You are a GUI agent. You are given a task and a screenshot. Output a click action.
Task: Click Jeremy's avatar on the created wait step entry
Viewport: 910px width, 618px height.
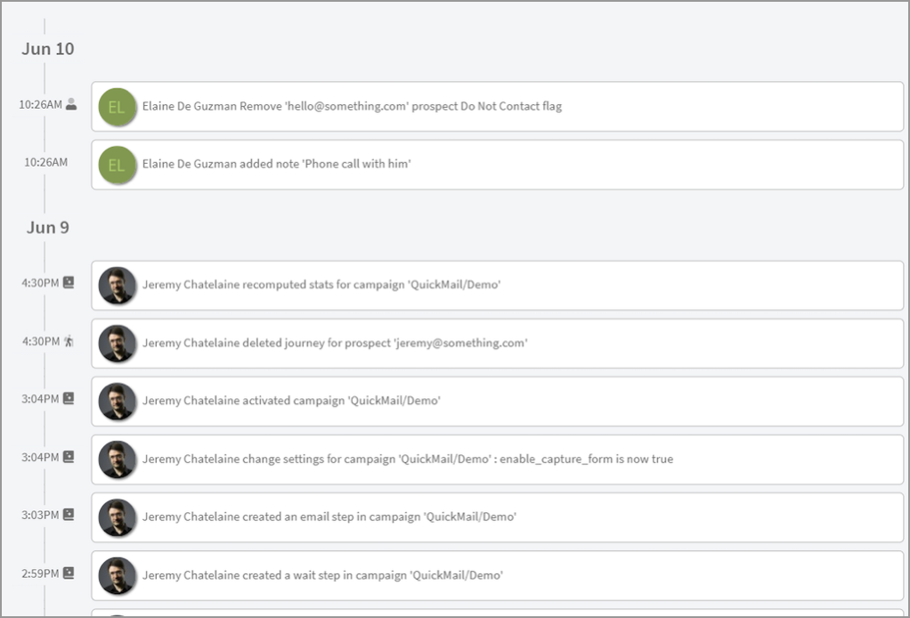(x=118, y=575)
